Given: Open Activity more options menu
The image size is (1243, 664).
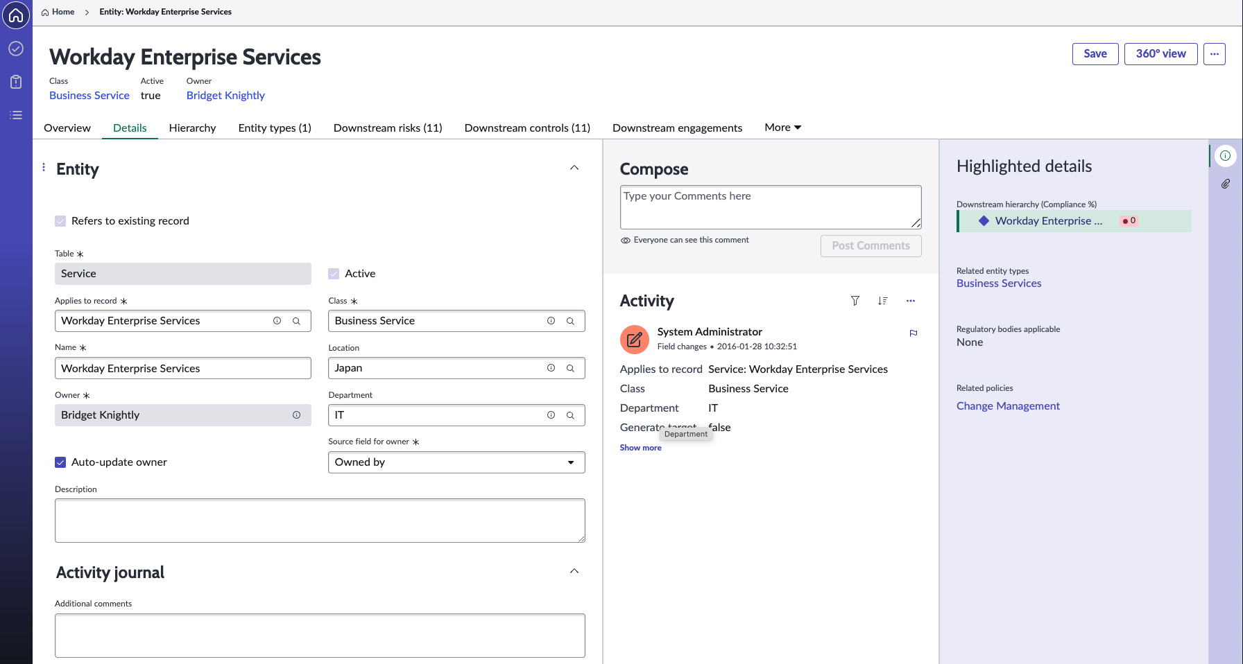Looking at the screenshot, I should (x=911, y=301).
